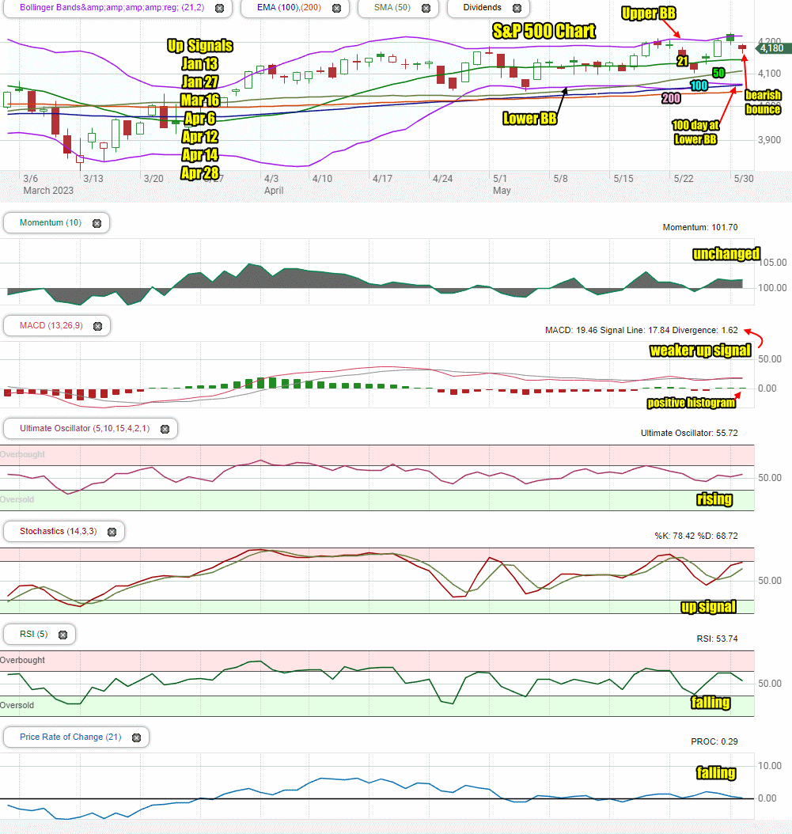Click the 3/6 March 2023 date label
This screenshot has width=792, height=834.
tap(48, 184)
